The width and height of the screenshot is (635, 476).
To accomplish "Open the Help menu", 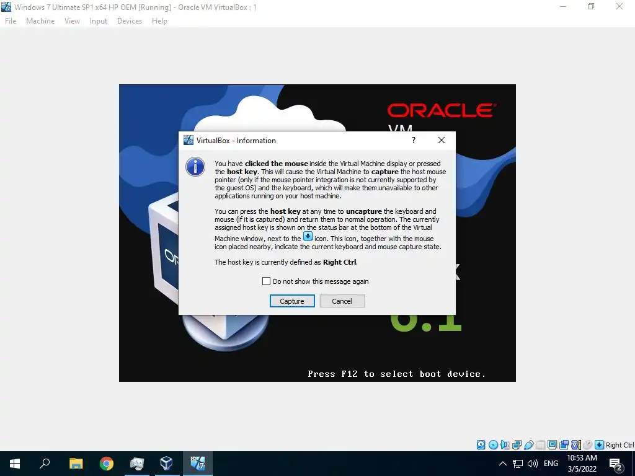I will tap(159, 21).
